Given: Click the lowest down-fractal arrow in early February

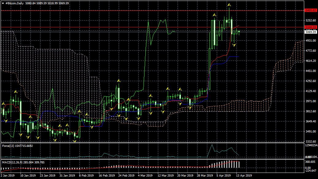Looking at the screenshot, I should coord(75,141).
